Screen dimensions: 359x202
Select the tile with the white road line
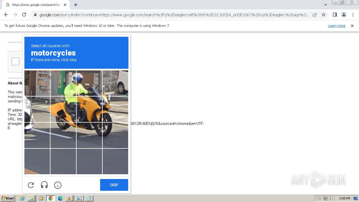(x=37, y=135)
